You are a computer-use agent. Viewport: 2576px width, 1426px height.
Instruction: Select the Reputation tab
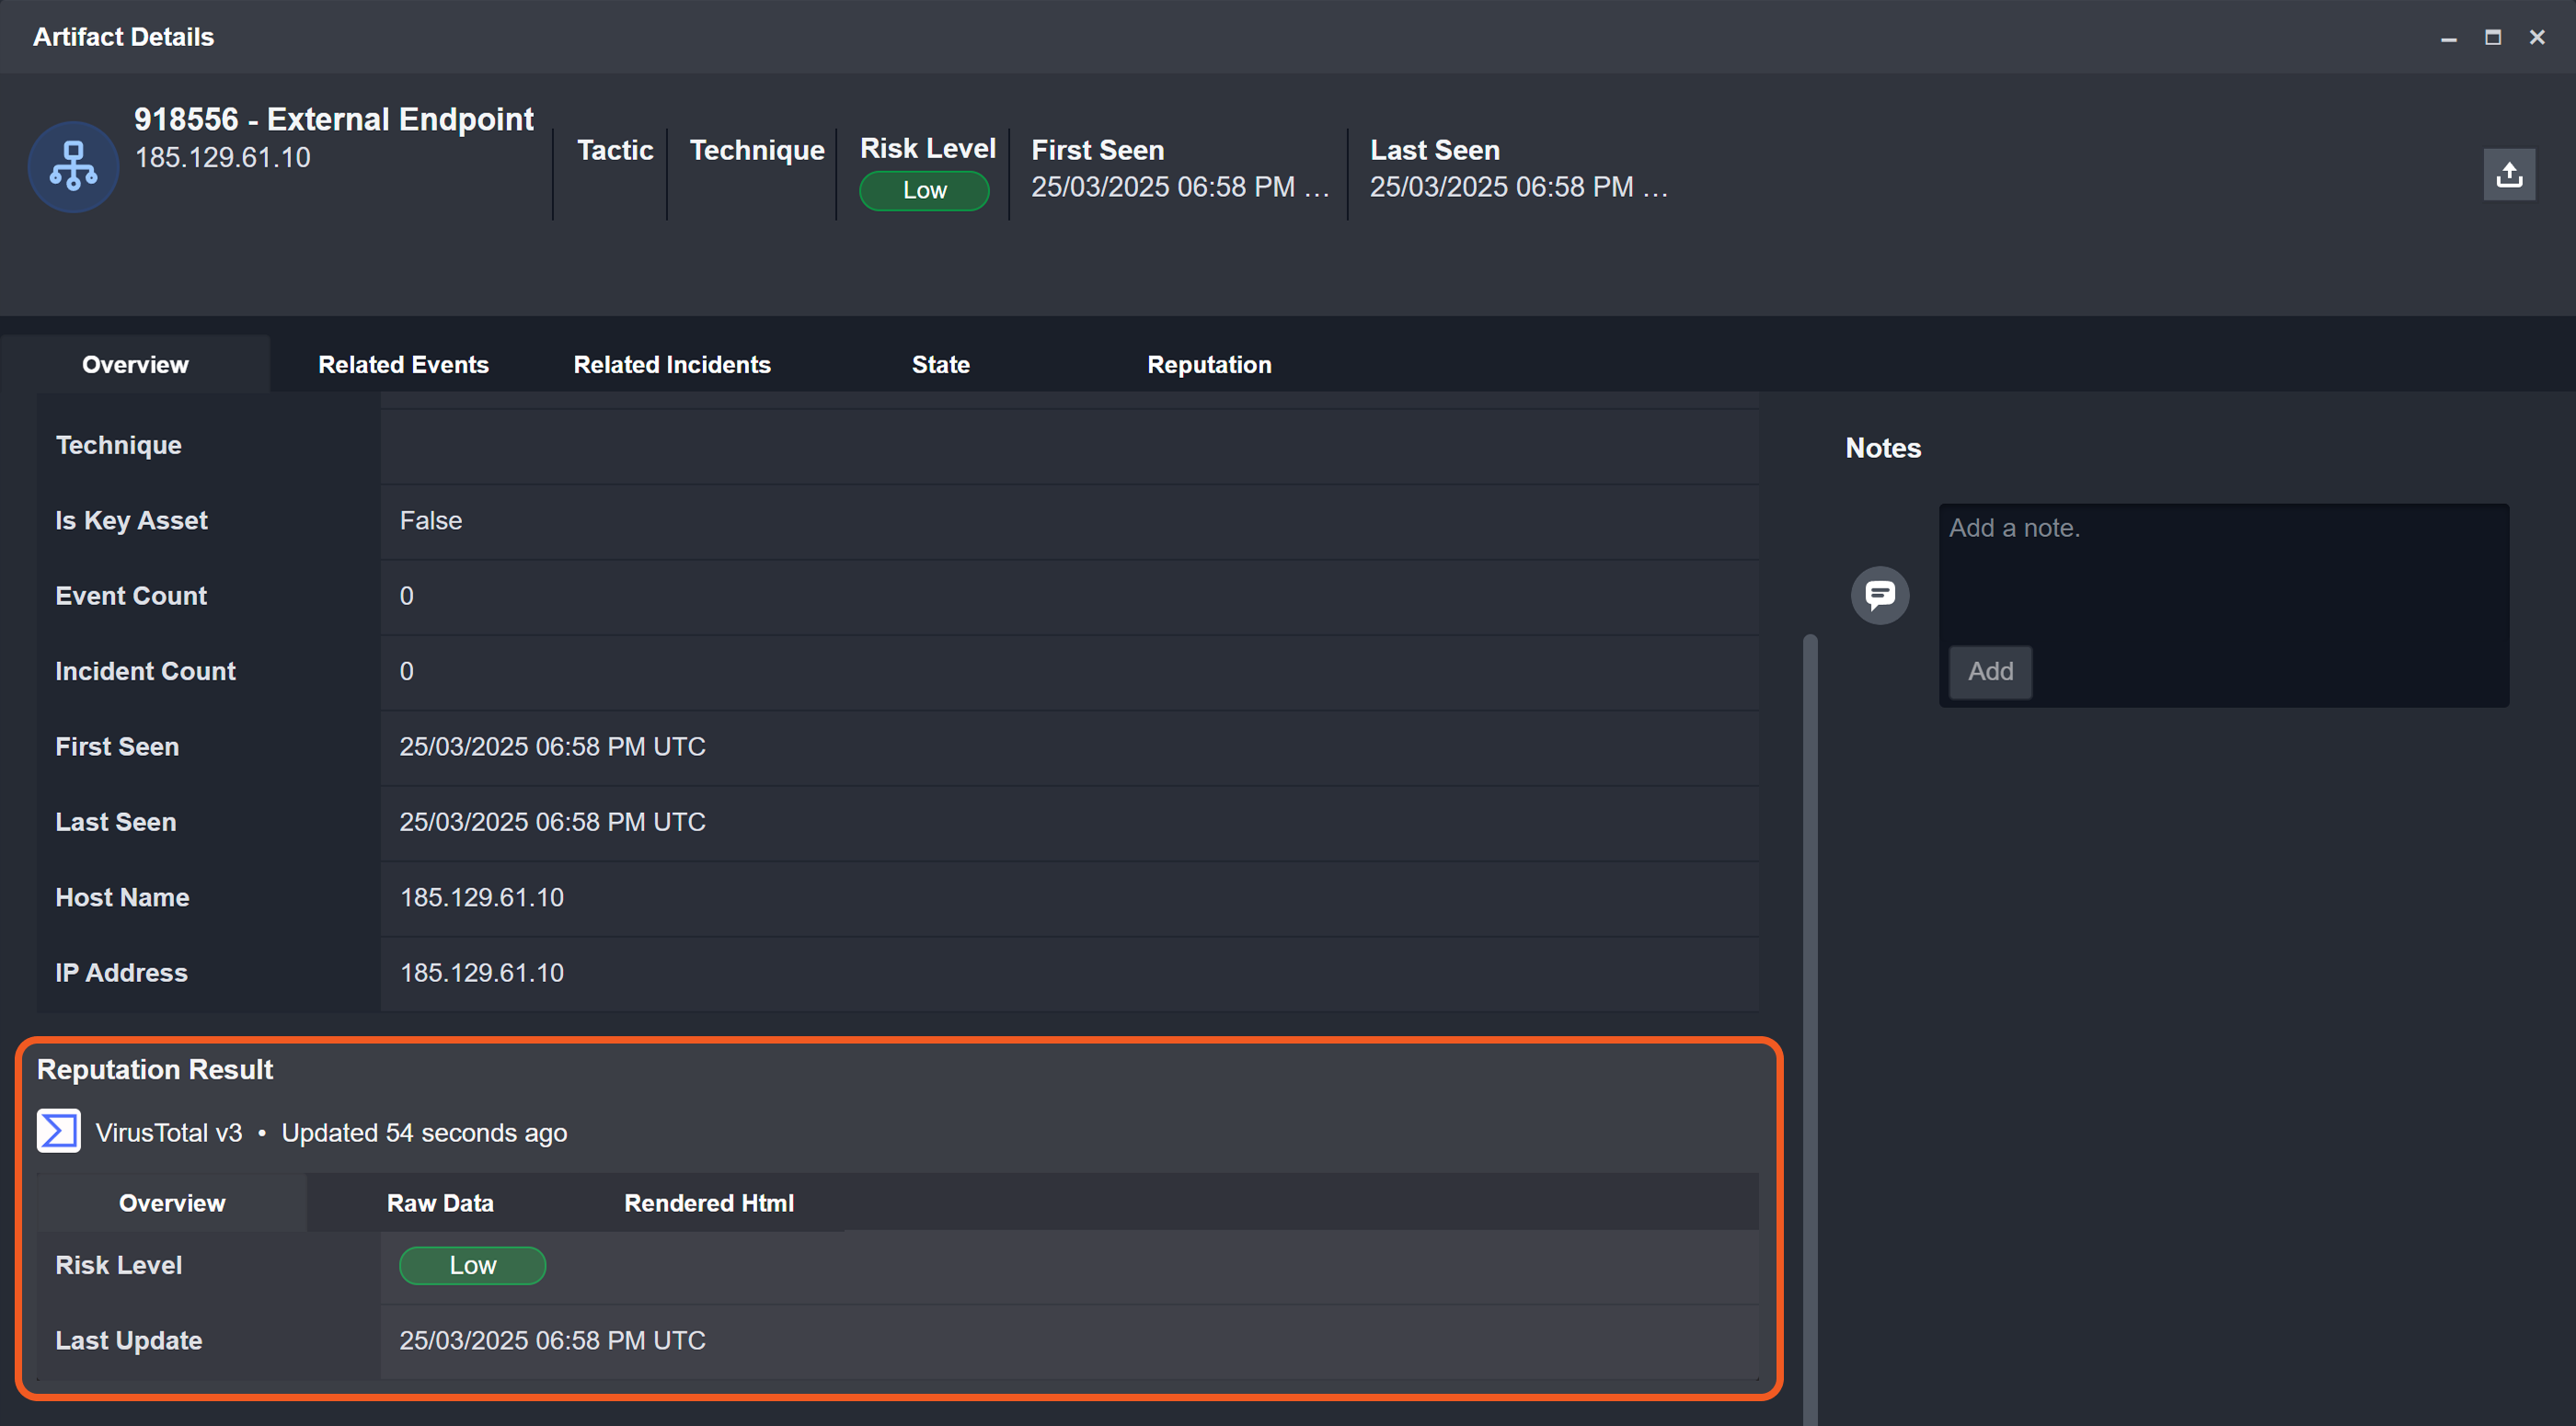click(1208, 365)
